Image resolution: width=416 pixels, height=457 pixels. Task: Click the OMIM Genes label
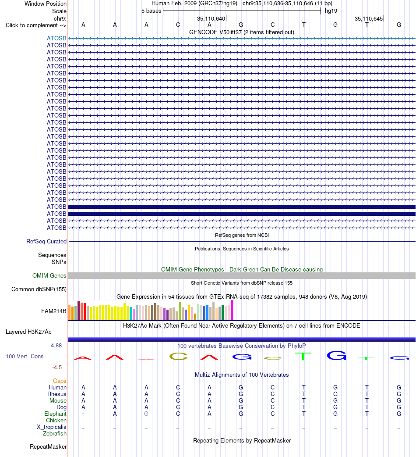pos(49,275)
